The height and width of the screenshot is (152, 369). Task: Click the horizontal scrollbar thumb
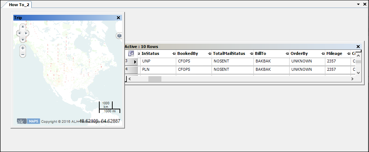click(x=155, y=79)
